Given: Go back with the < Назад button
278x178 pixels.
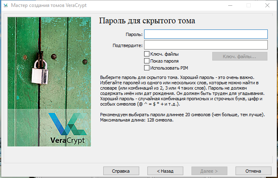Looking at the screenshot, I should pyautogui.click(x=165, y=171).
